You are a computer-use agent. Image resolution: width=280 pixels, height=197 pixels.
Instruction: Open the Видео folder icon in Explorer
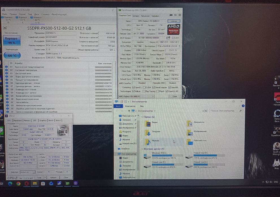point(148,123)
